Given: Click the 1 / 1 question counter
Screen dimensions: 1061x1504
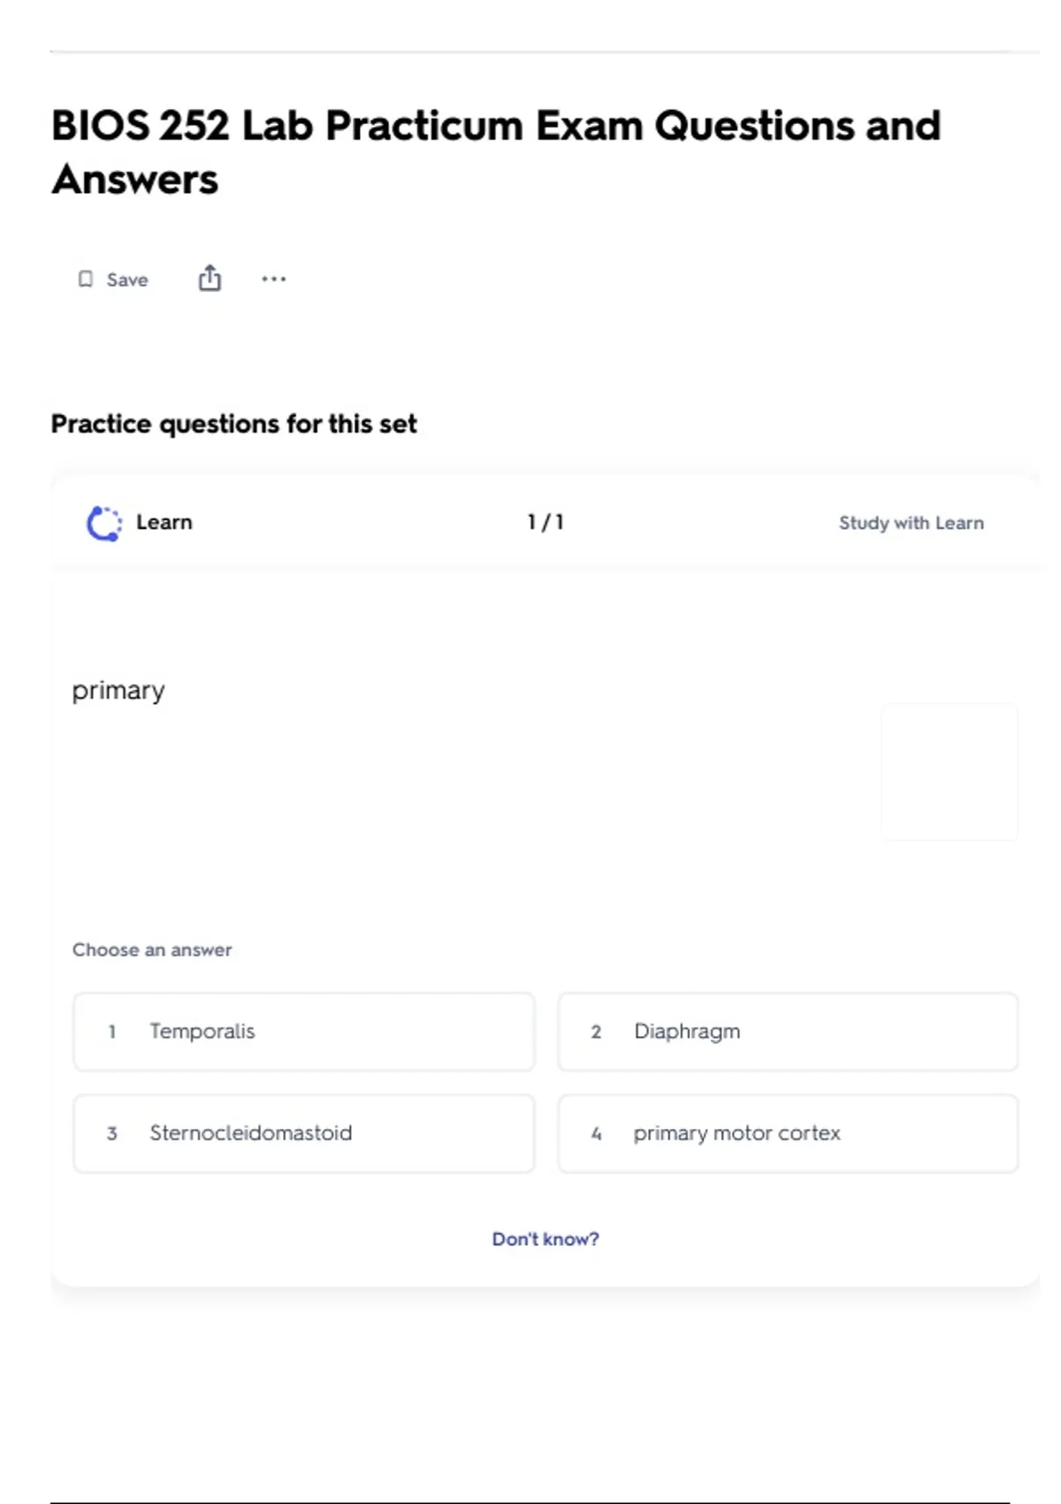Looking at the screenshot, I should [546, 522].
